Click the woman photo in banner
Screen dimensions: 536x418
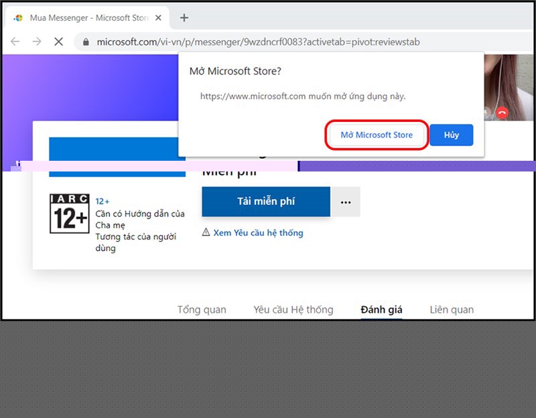[x=510, y=87]
